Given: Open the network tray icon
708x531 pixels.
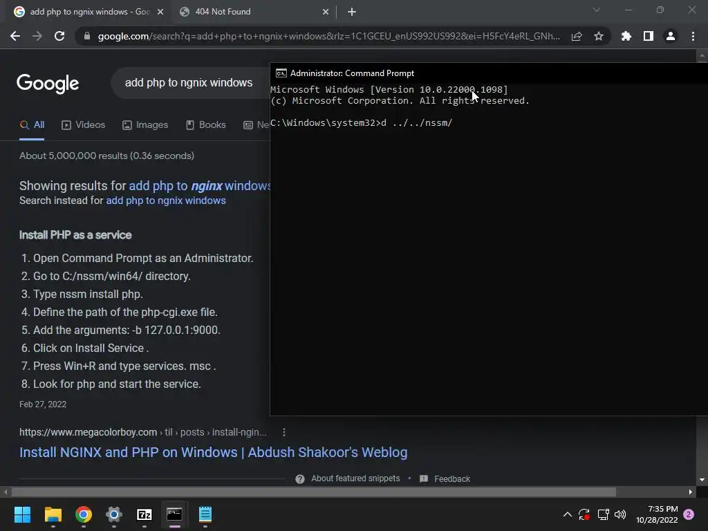Looking at the screenshot, I should pyautogui.click(x=603, y=514).
